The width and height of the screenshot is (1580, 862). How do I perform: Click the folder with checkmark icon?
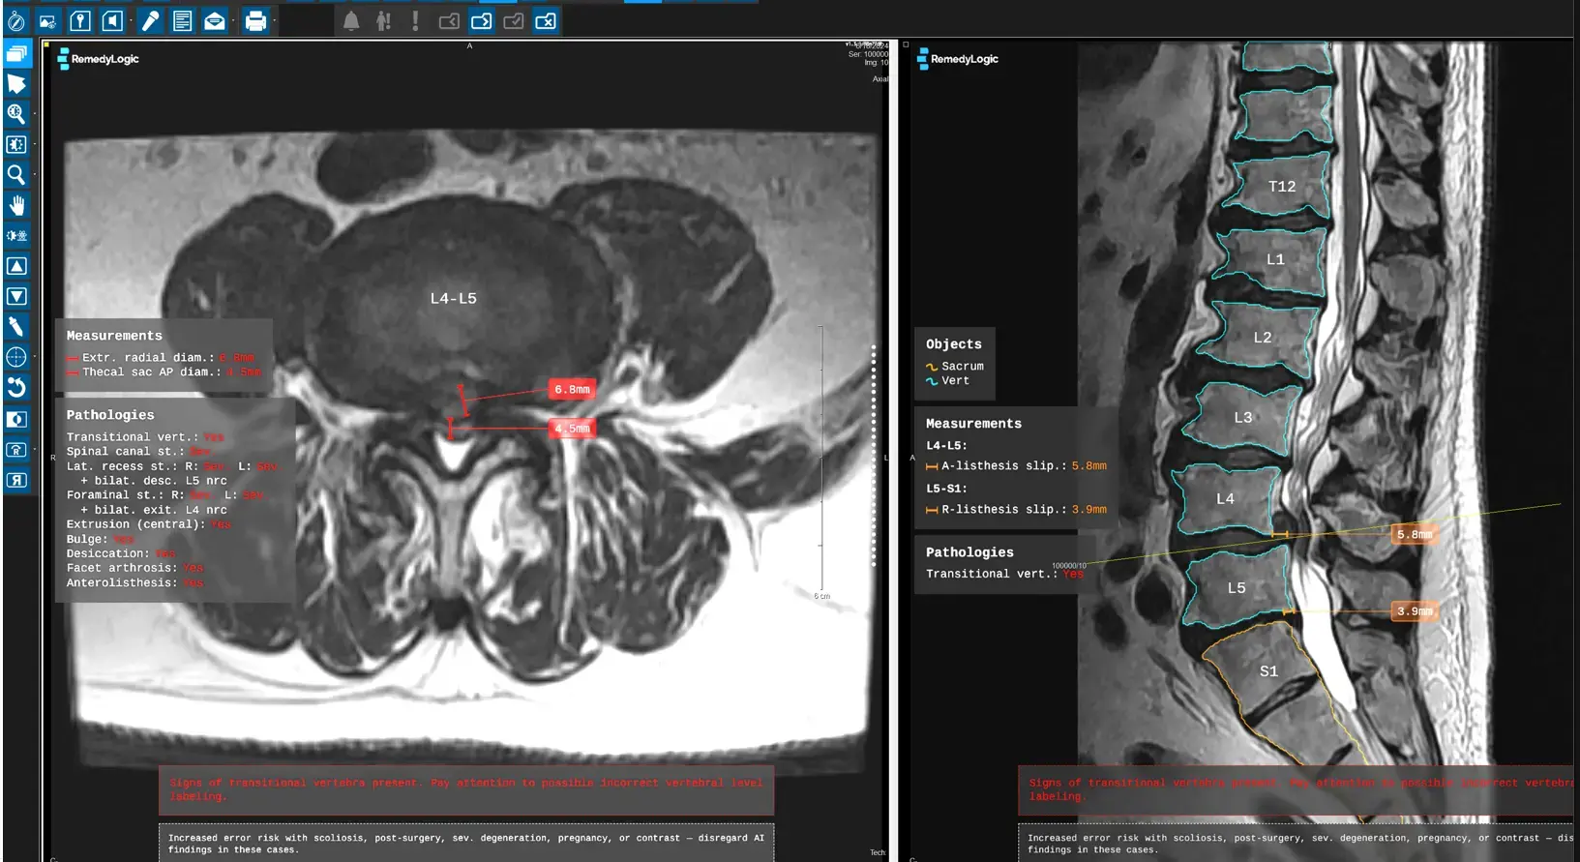(x=514, y=21)
